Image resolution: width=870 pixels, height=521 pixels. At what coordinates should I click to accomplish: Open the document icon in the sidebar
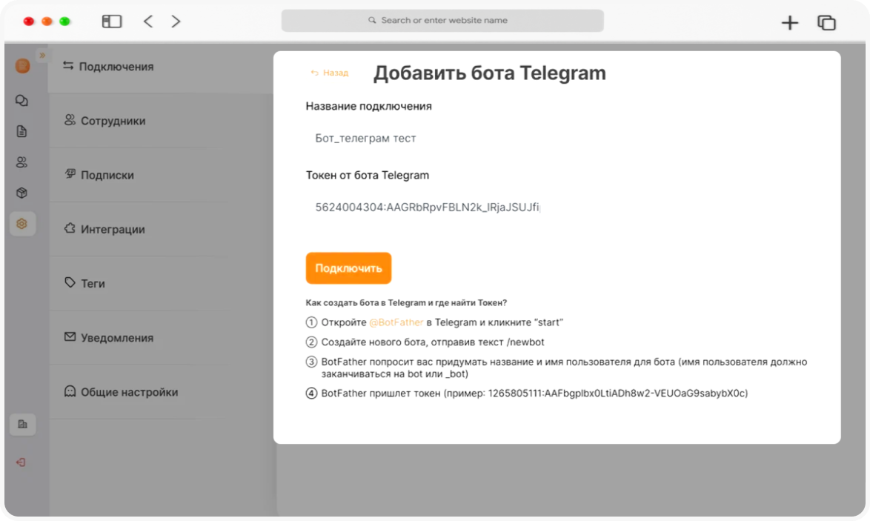(21, 131)
